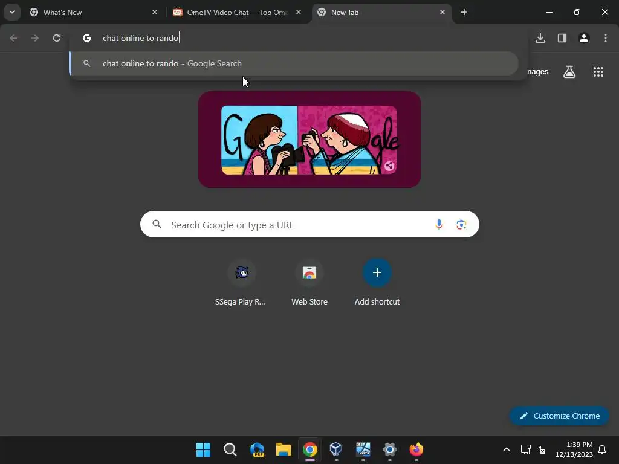This screenshot has width=619, height=464.
Task: Close the OmeTV Video Chat tab
Action: 299,12
